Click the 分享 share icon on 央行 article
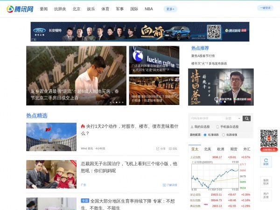This screenshot has height=210, width=280. tap(161, 149)
